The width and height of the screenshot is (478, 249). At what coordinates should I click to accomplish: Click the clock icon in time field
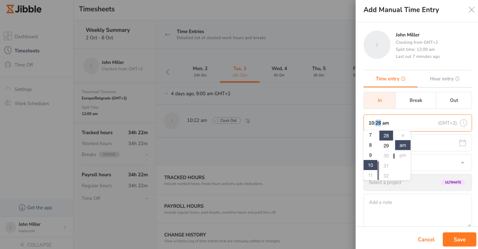tap(463, 123)
